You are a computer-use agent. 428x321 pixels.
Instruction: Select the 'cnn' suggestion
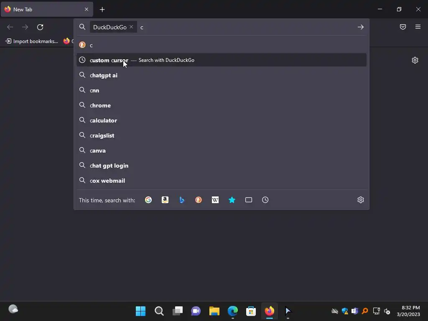pyautogui.click(x=222, y=90)
